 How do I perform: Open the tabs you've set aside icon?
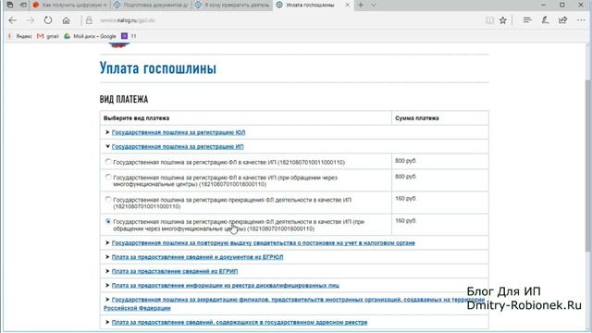[10, 5]
